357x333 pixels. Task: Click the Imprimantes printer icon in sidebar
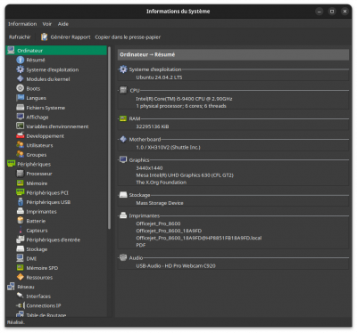pos(21,211)
